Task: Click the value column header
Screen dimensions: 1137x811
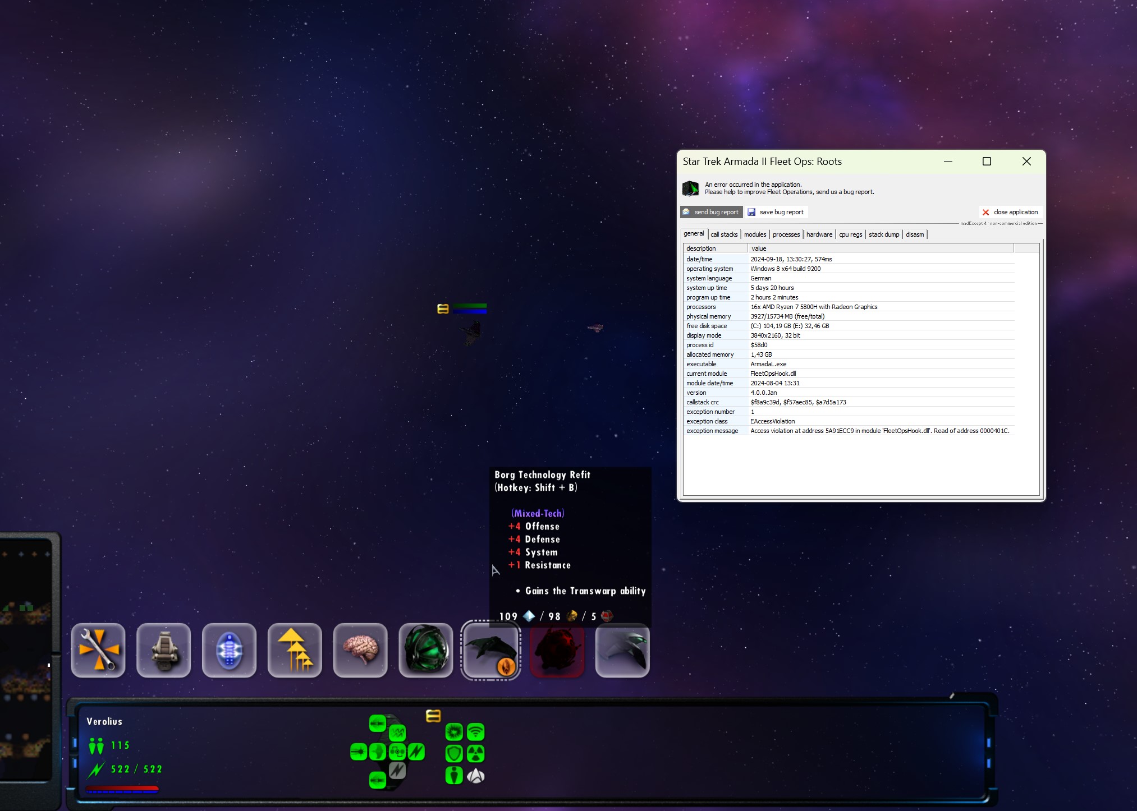Action: (x=881, y=248)
